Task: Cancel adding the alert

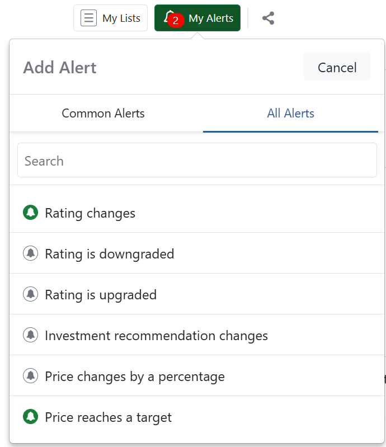Action: pyautogui.click(x=337, y=68)
